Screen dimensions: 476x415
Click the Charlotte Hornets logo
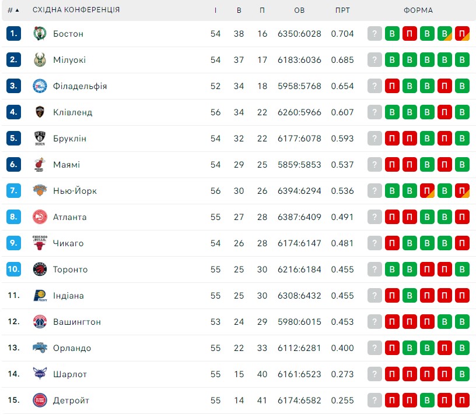(x=40, y=374)
